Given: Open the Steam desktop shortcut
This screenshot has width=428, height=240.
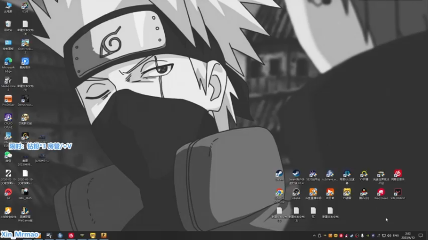Looking at the screenshot, I should 279,175.
